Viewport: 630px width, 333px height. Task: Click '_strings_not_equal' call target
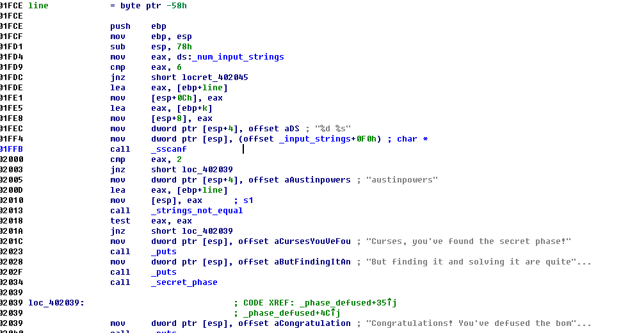197,211
